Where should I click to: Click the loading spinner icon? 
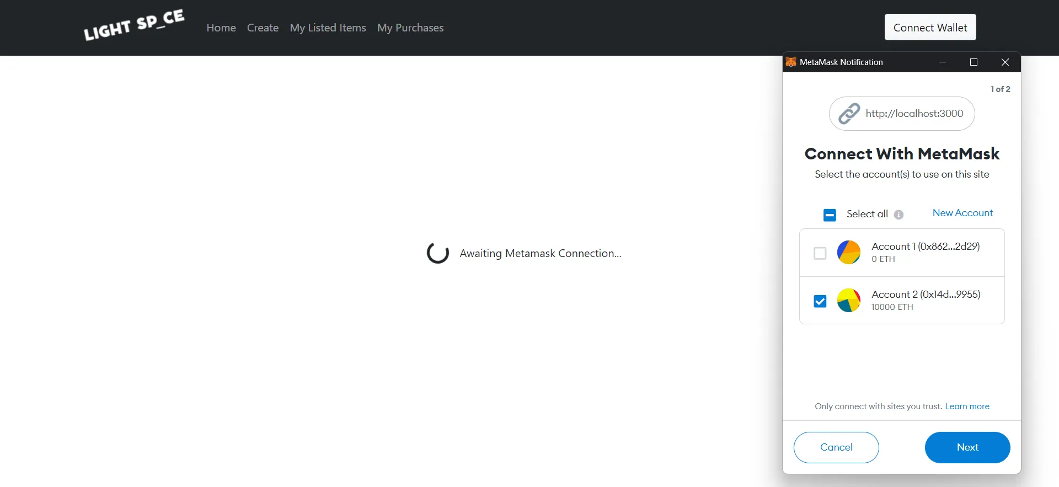point(438,253)
